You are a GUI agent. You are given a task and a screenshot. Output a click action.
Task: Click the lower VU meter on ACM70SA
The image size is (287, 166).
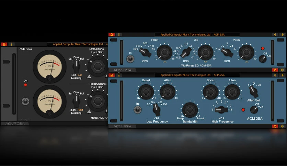click(x=49, y=101)
